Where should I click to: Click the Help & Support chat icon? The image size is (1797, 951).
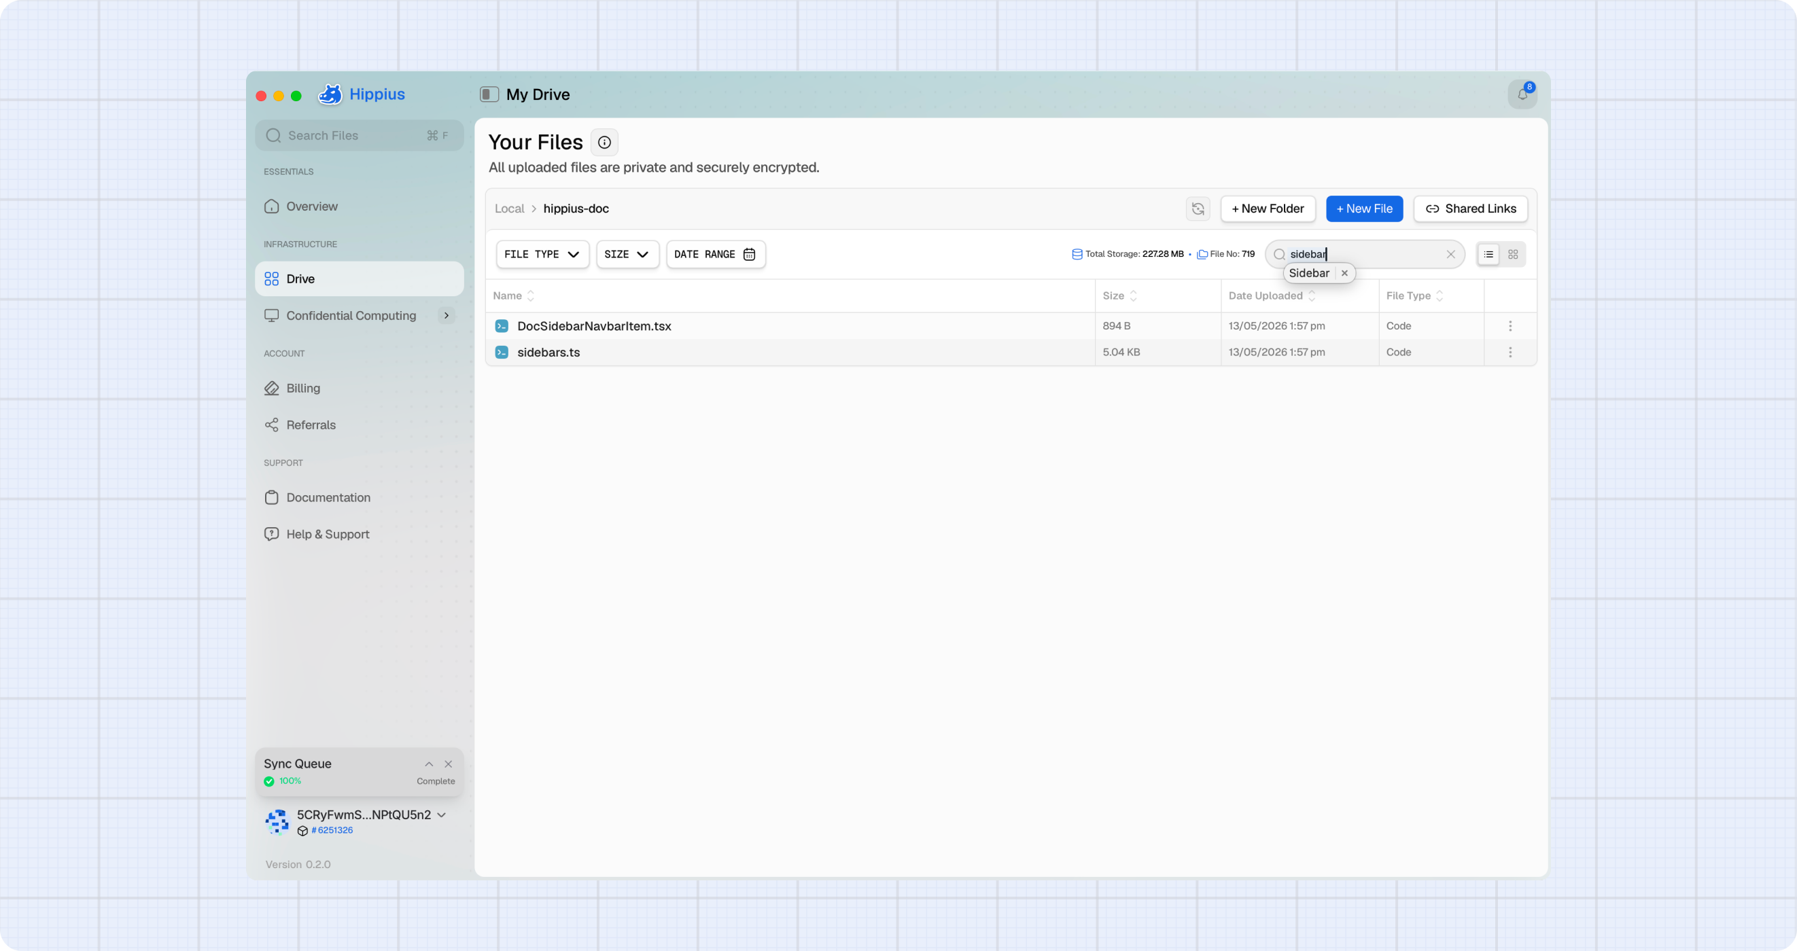[271, 534]
